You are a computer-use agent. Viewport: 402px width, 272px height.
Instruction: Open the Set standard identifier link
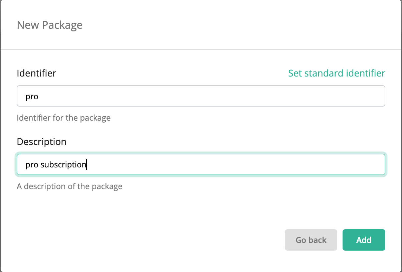click(336, 73)
